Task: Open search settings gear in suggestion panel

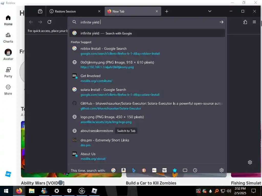Action: coord(221,170)
